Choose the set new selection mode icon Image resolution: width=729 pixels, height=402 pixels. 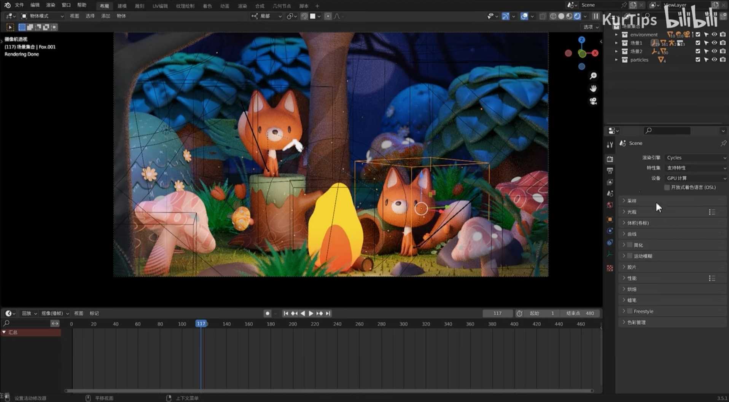[x=22, y=27]
